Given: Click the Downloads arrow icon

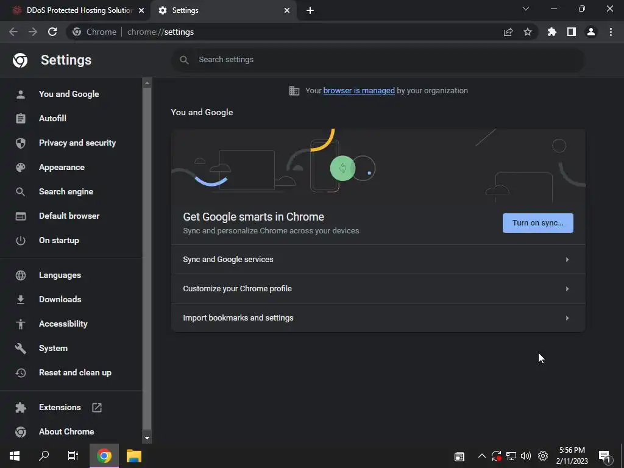Looking at the screenshot, I should point(21,300).
